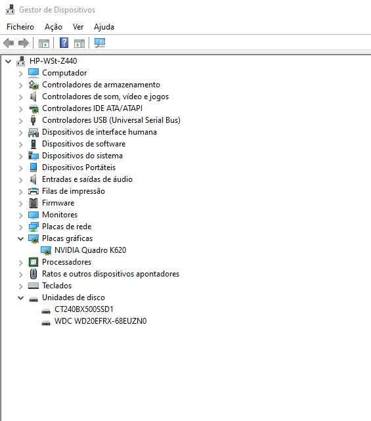Select the Placas gráficas label
The image size is (371, 421).
67,238
